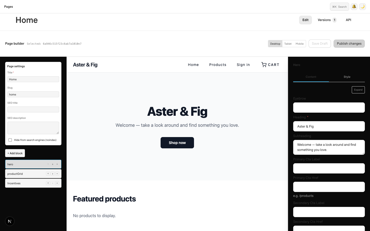The height and width of the screenshot is (231, 370).
Task: Switch to the Content tab in Hero panel
Action: (311, 77)
